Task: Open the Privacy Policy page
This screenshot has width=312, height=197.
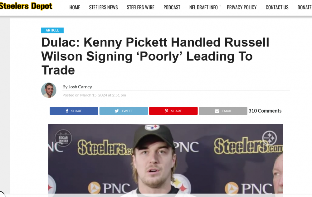Action: click(x=241, y=7)
